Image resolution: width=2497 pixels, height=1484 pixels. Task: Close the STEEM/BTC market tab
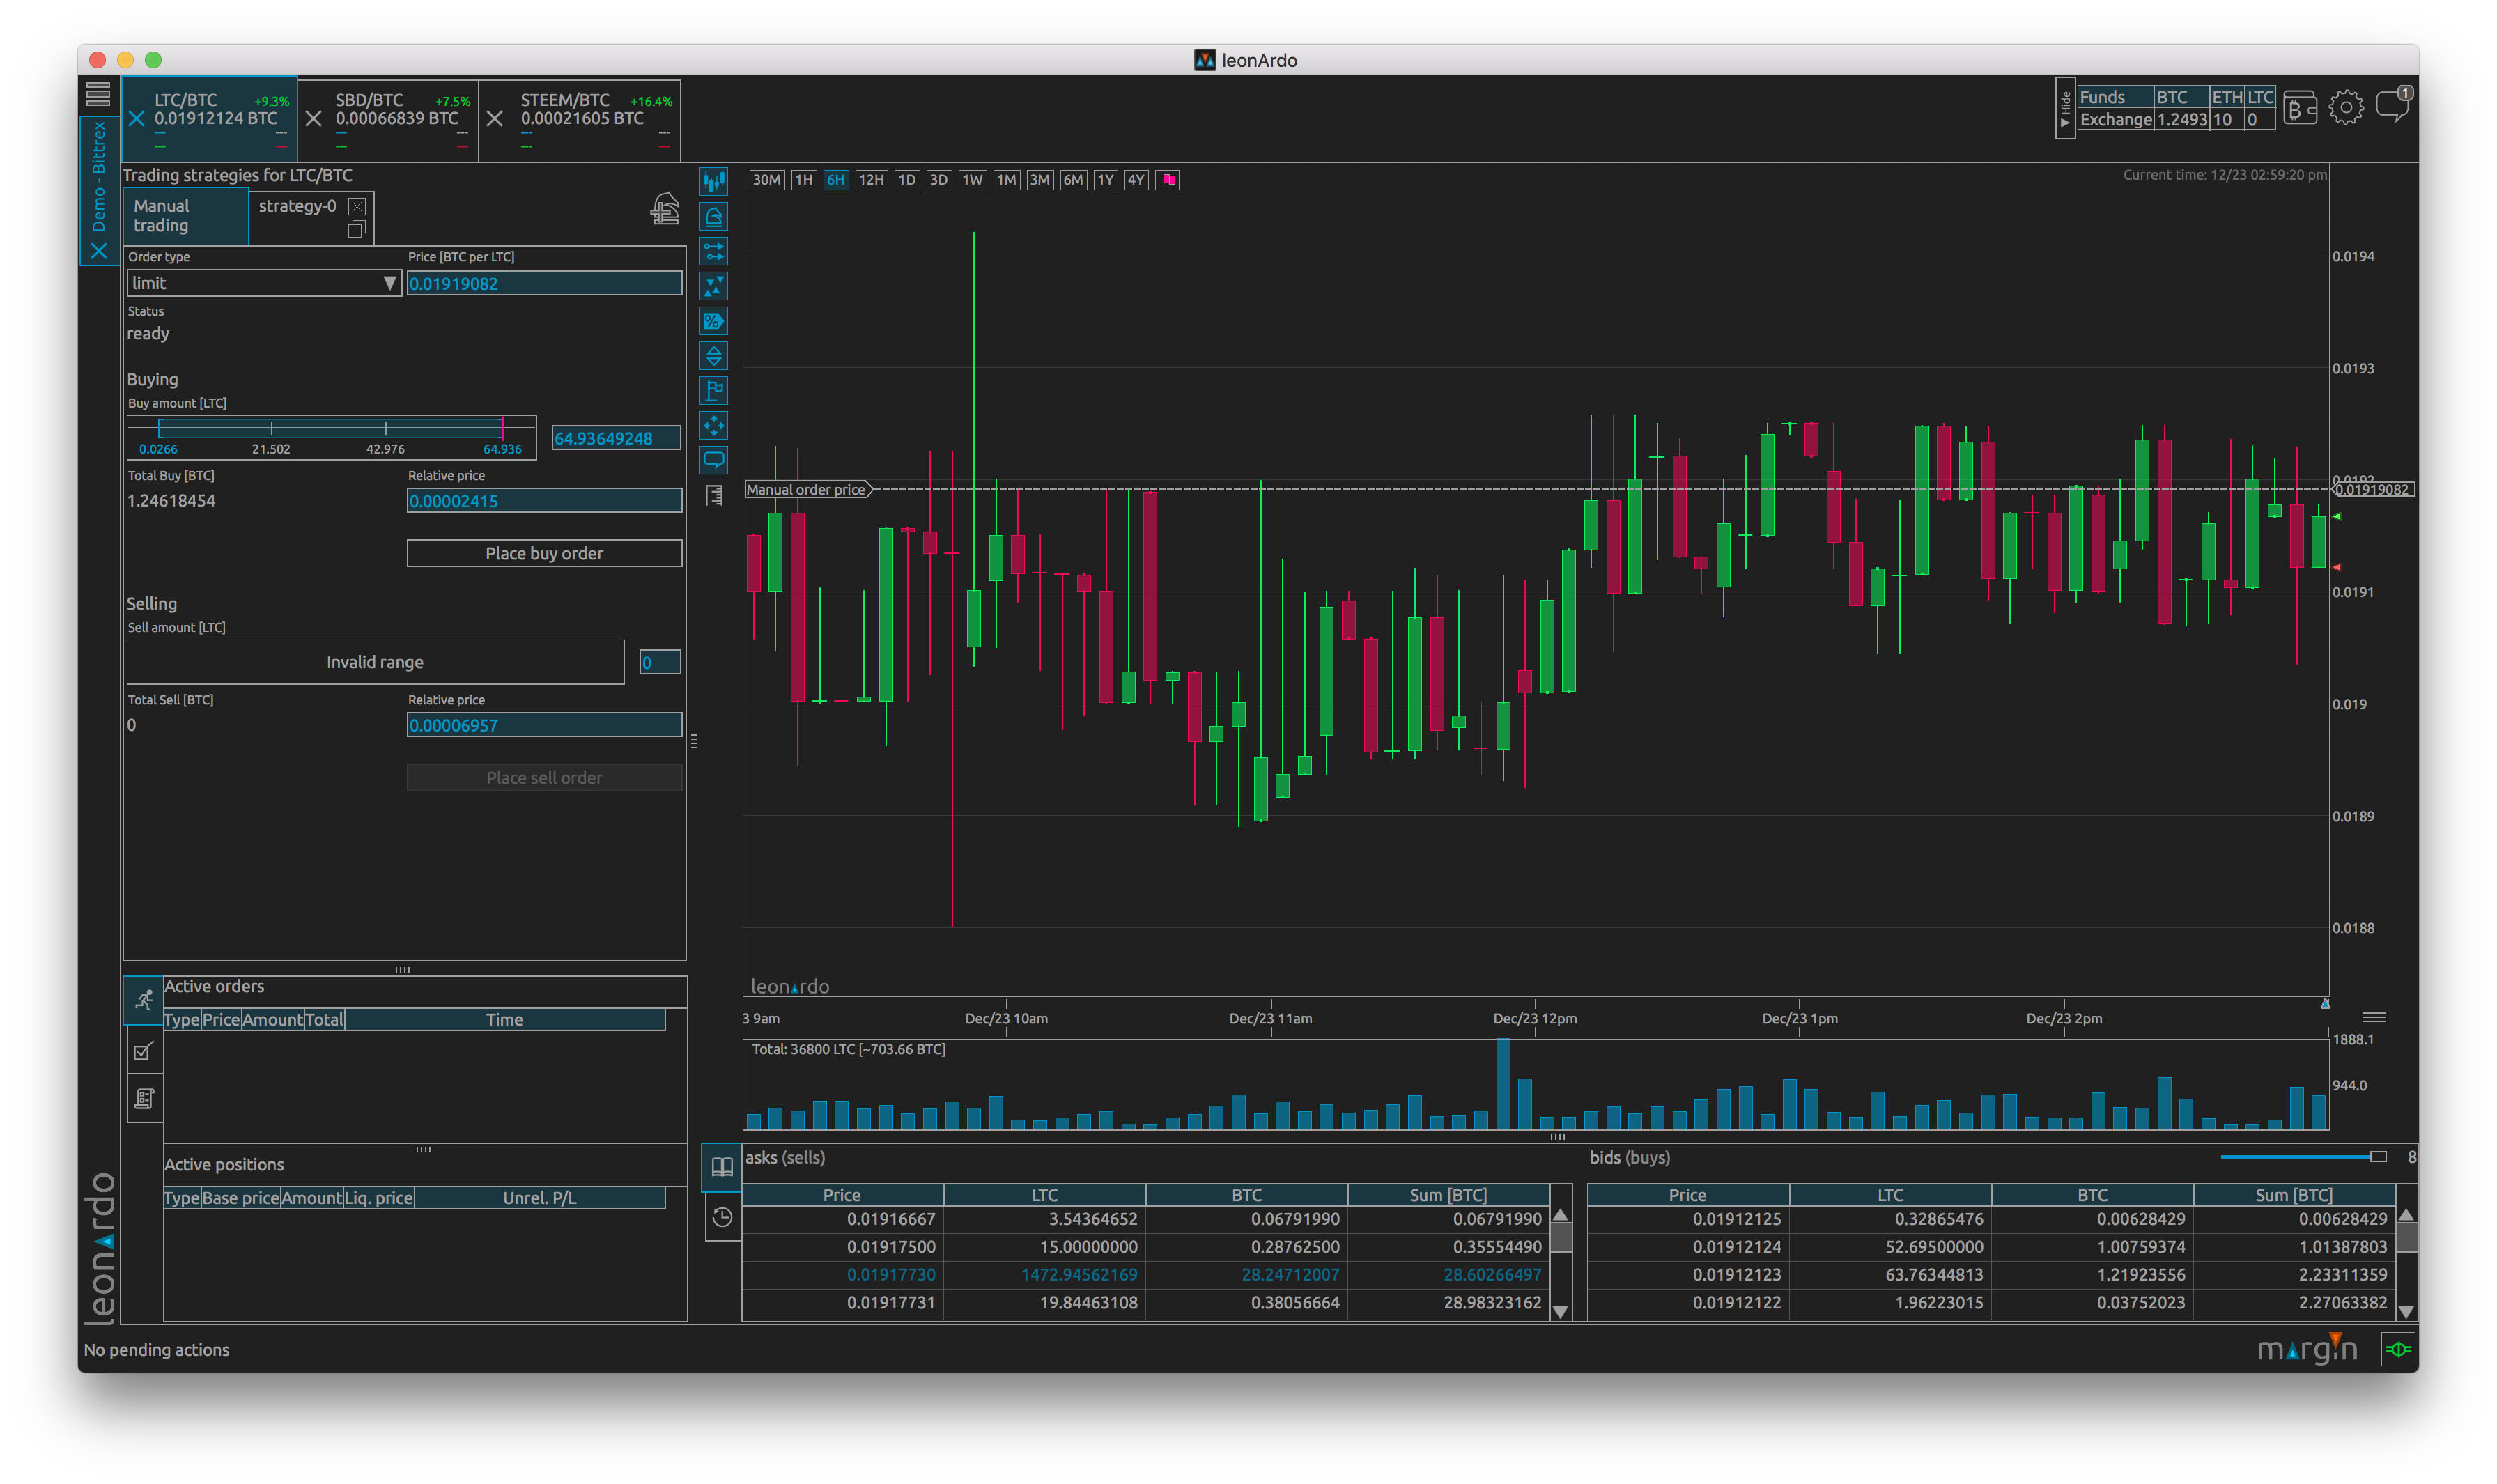point(495,119)
